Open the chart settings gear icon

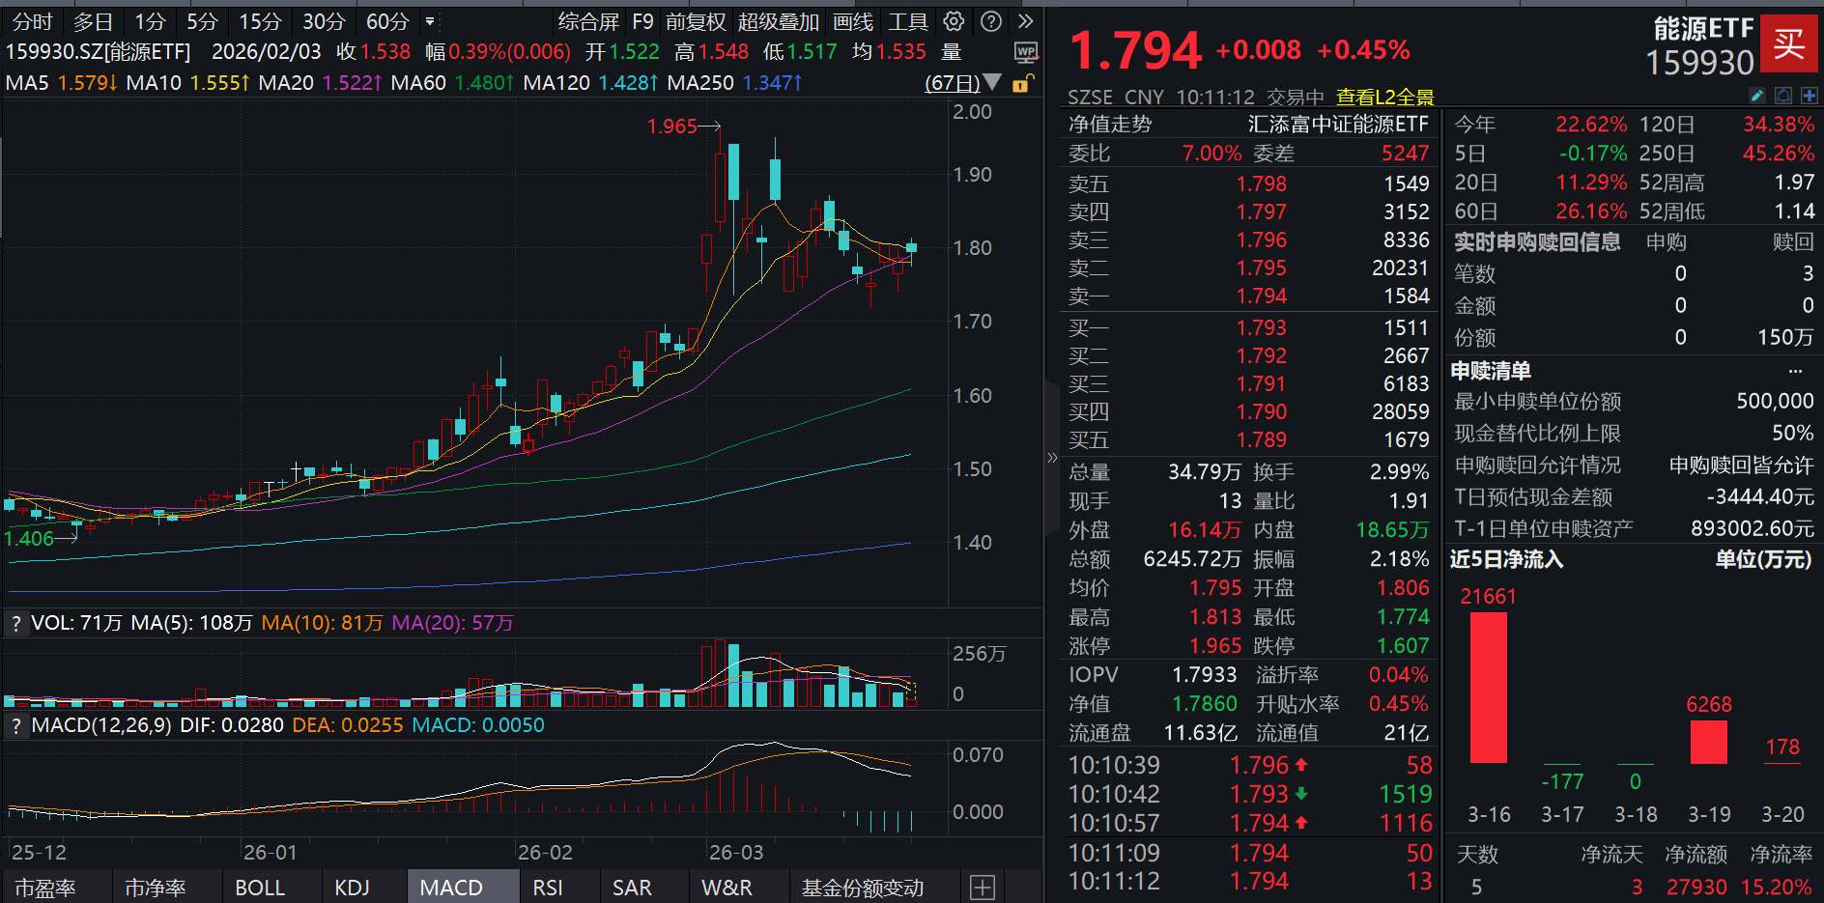[952, 20]
